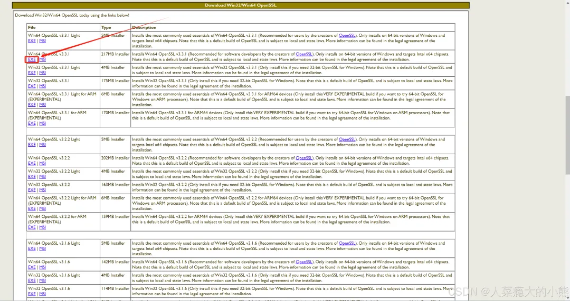Download the Win32 OpenSSL v3.1.6 Light EXE
Image resolution: width=570 pixels, height=301 pixels.
32,280
